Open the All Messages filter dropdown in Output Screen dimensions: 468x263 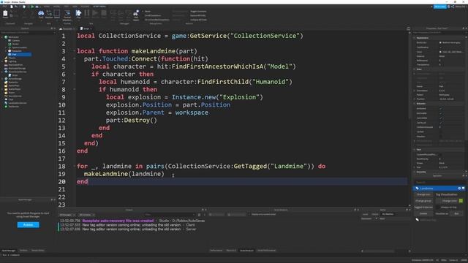[x=67, y=215]
